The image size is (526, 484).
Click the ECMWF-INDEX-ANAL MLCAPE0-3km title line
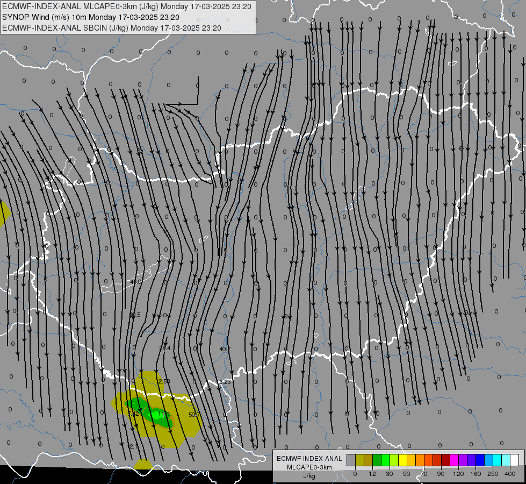[126, 6]
